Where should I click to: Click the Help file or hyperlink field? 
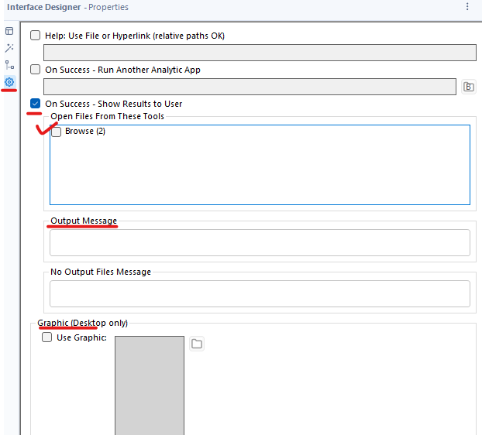pyautogui.click(x=260, y=53)
